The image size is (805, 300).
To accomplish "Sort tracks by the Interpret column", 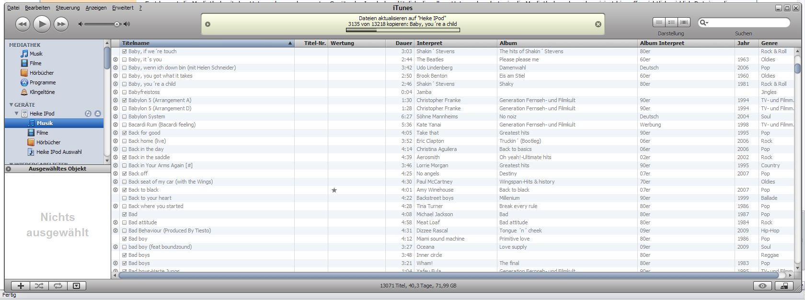I will pyautogui.click(x=456, y=43).
